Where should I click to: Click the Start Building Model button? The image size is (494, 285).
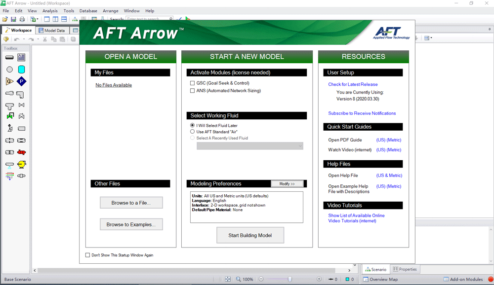249,235
